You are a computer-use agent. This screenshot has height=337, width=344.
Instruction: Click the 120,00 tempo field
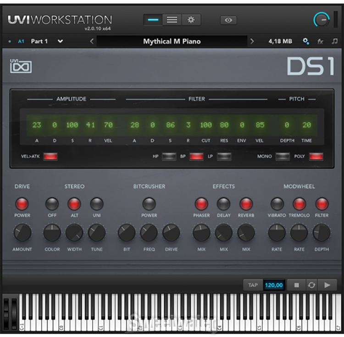pos(274,285)
